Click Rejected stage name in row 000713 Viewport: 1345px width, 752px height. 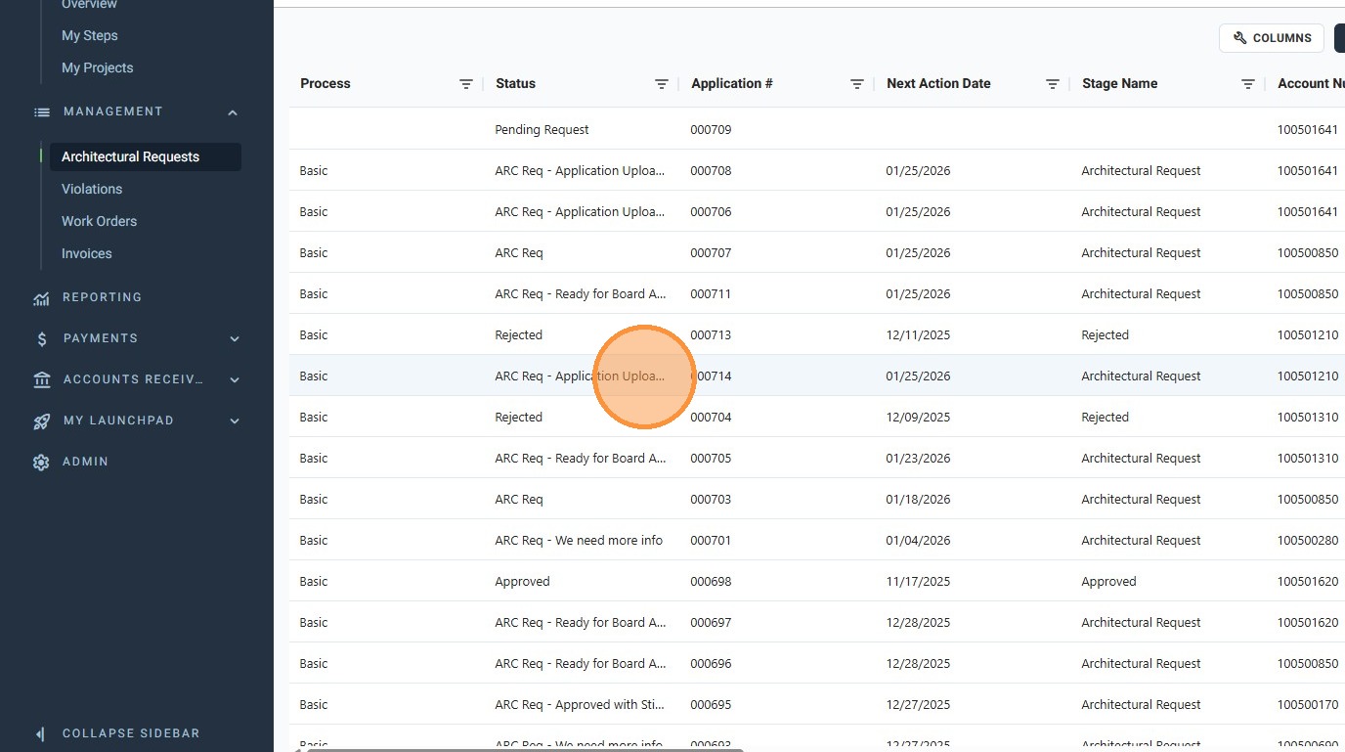tap(1106, 335)
